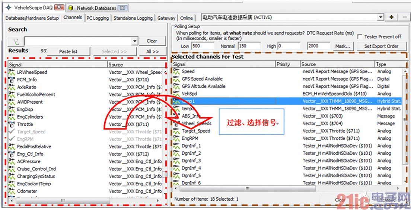This screenshot has height=210, width=411.
Task: Click the Mask... button
Action: (343, 46)
